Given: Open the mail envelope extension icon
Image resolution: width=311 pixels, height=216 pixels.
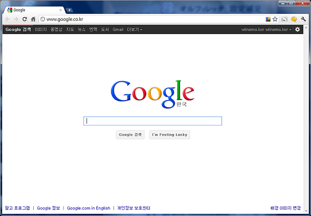Looking at the screenshot, I should [x=284, y=19].
